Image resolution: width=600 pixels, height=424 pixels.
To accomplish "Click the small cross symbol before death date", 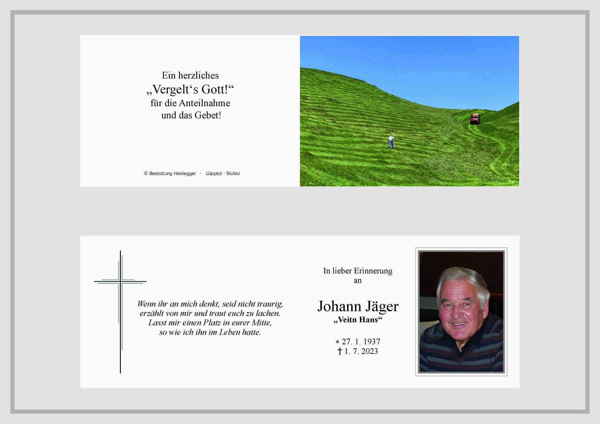I will coord(340,351).
